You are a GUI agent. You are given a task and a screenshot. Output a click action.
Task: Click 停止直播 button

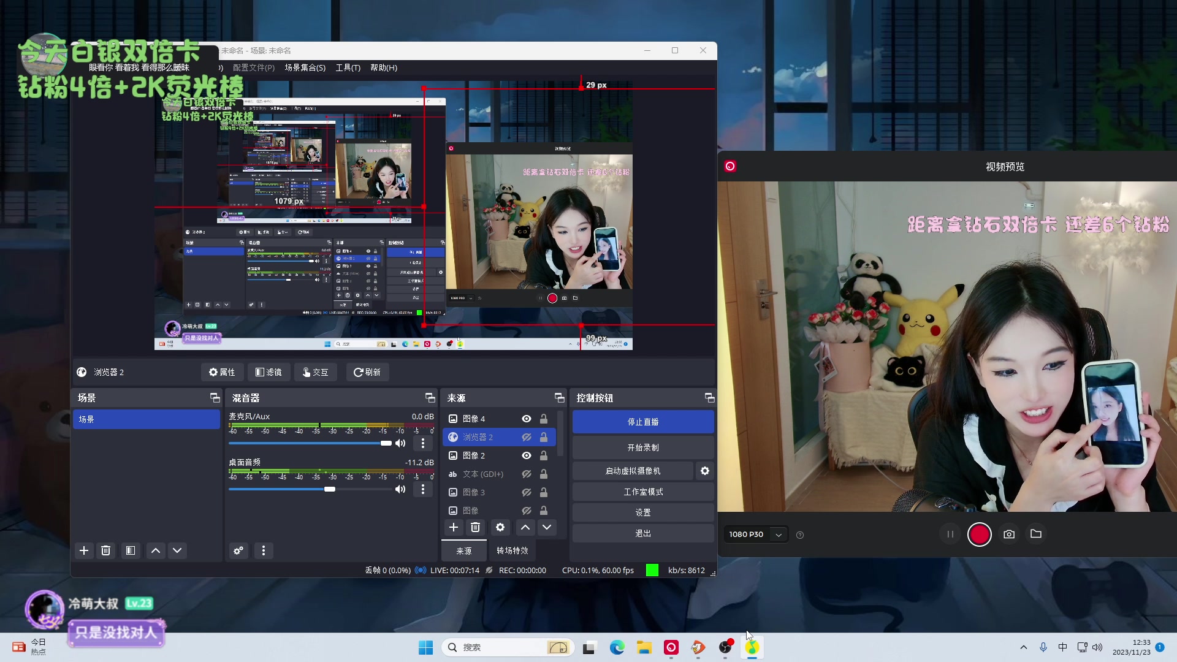point(643,422)
